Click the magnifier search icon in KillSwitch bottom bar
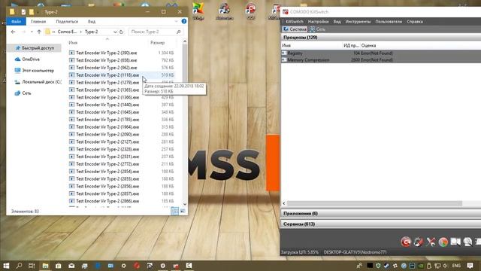 (x=467, y=242)
